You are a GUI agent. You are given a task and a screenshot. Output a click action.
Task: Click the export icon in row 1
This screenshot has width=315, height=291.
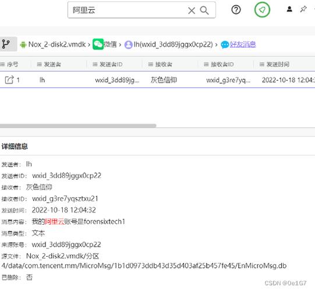pos(9,80)
